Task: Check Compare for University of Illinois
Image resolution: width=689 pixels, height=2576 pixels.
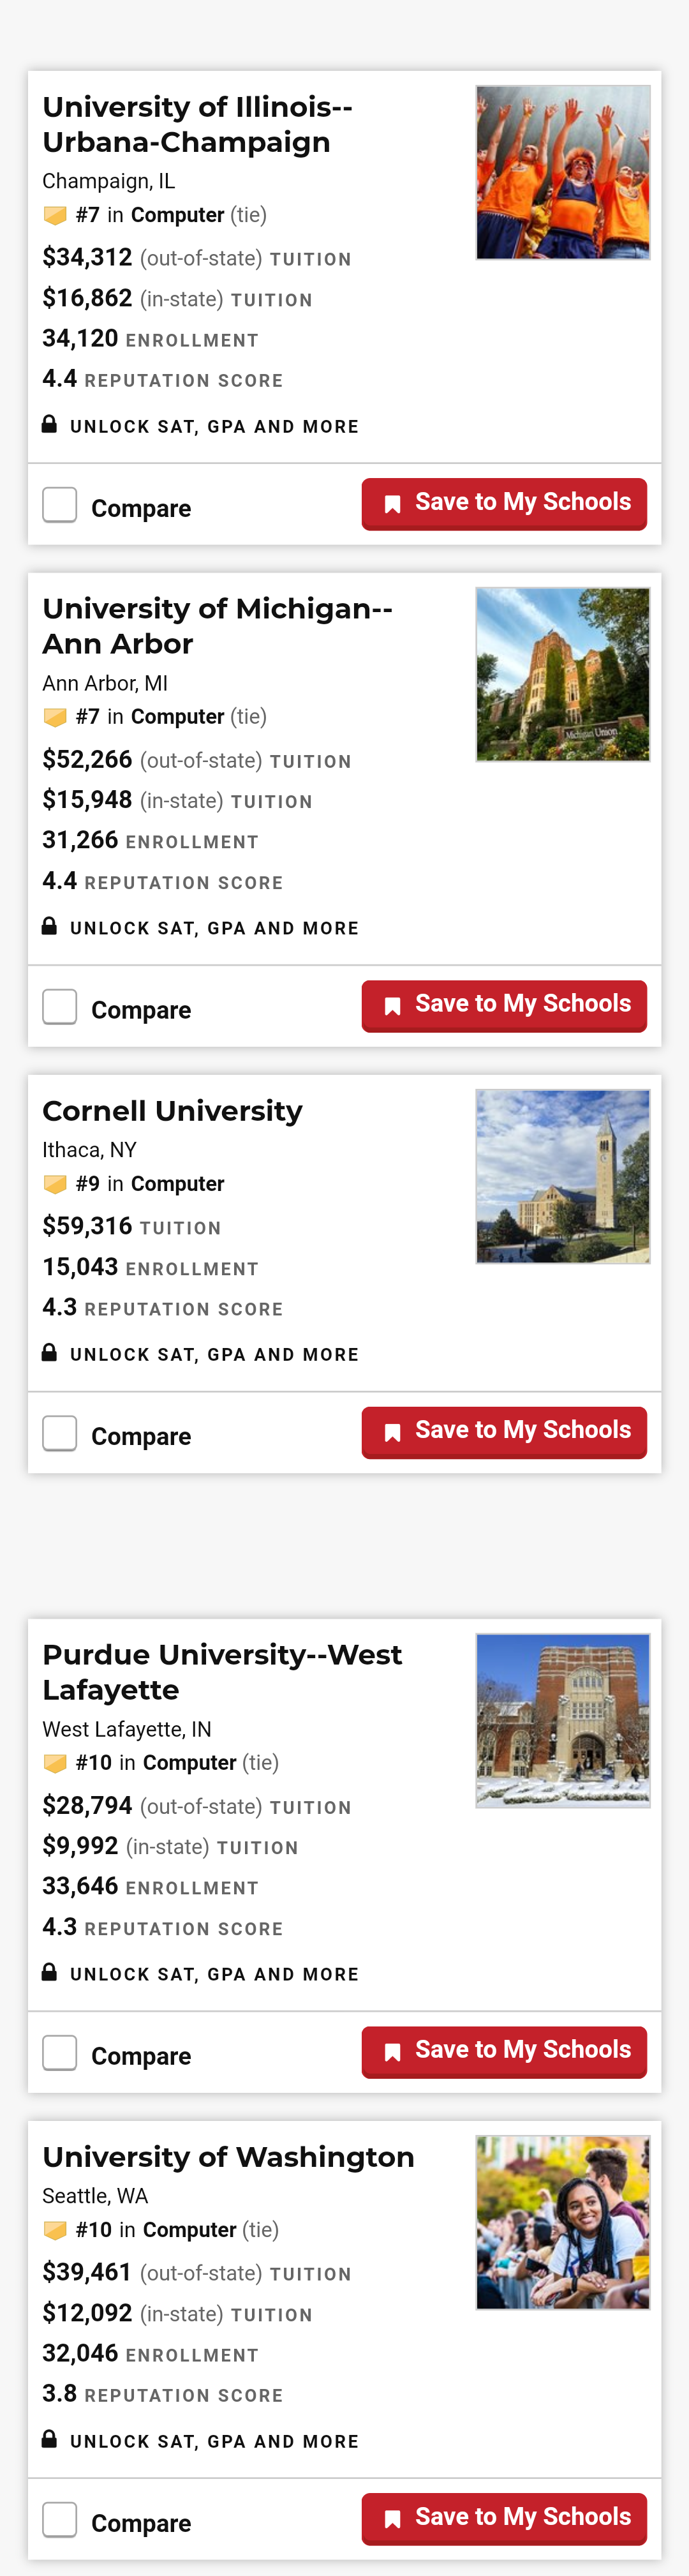Action: pos(60,505)
